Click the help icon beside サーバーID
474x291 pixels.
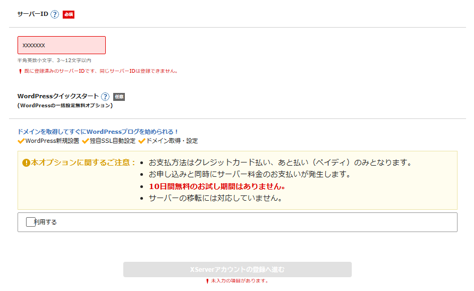(x=55, y=14)
